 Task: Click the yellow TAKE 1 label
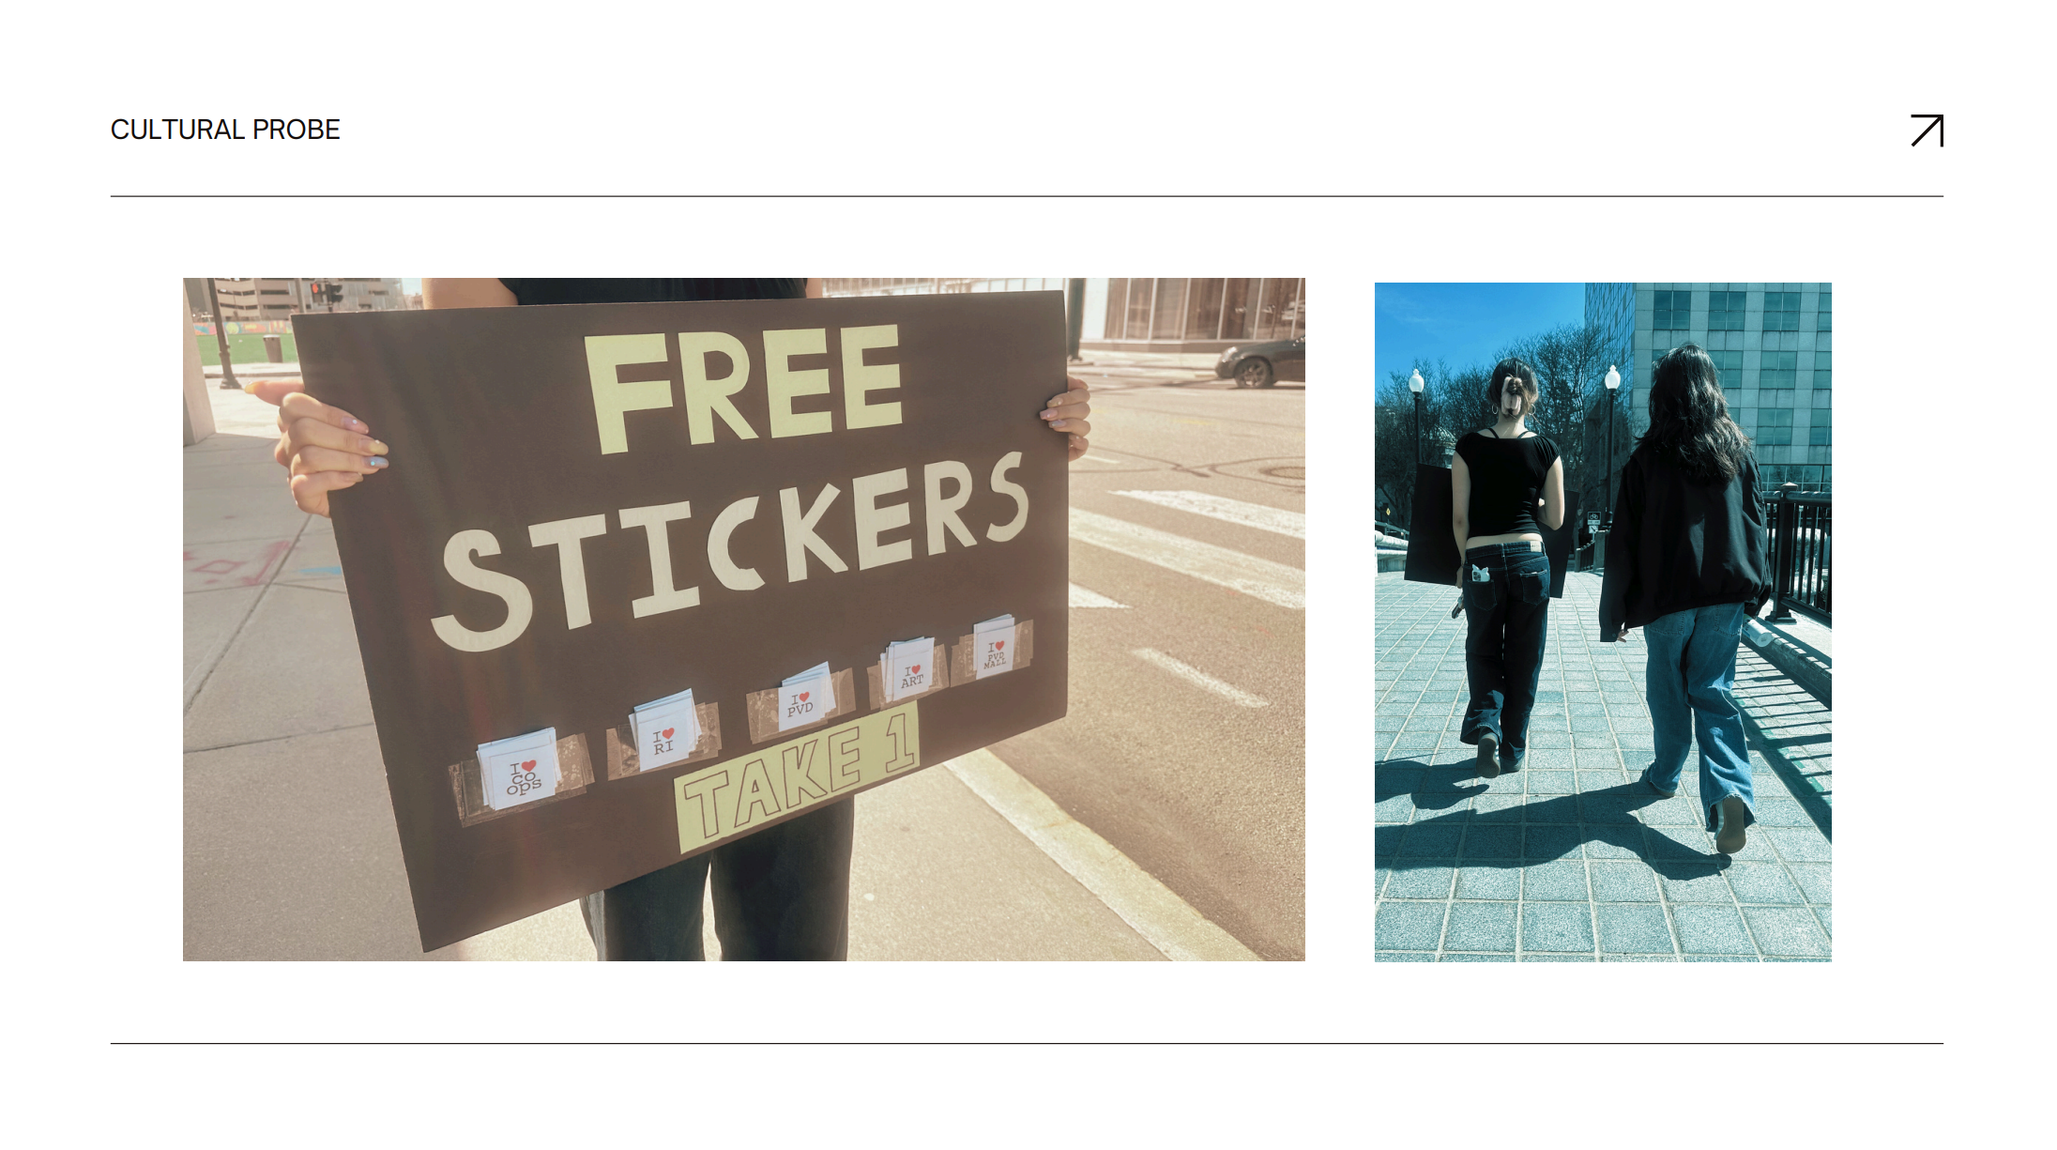[798, 777]
